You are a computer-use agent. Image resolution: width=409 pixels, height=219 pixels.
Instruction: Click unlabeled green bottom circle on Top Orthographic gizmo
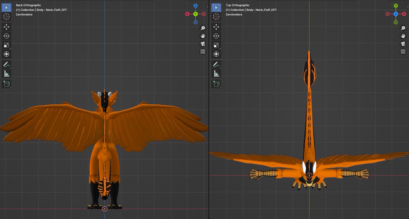(x=396, y=22)
